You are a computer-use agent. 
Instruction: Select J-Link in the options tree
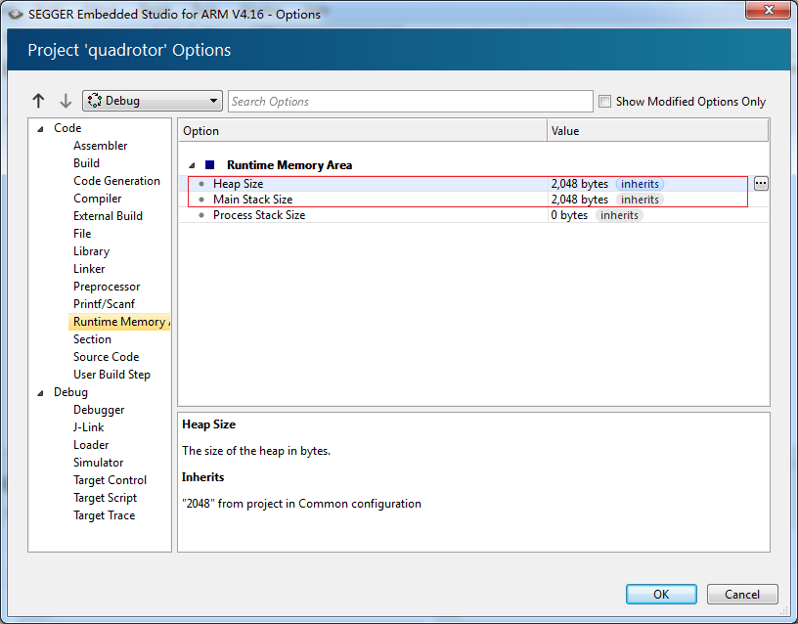pos(89,427)
